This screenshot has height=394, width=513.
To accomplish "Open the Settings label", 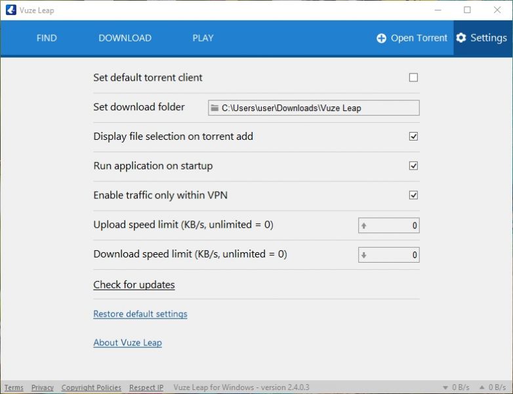I will tap(489, 38).
